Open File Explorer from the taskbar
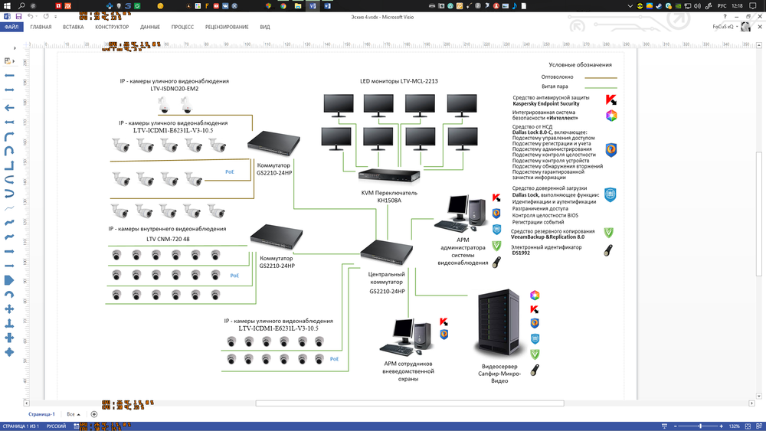The image size is (766, 431). 297,6
